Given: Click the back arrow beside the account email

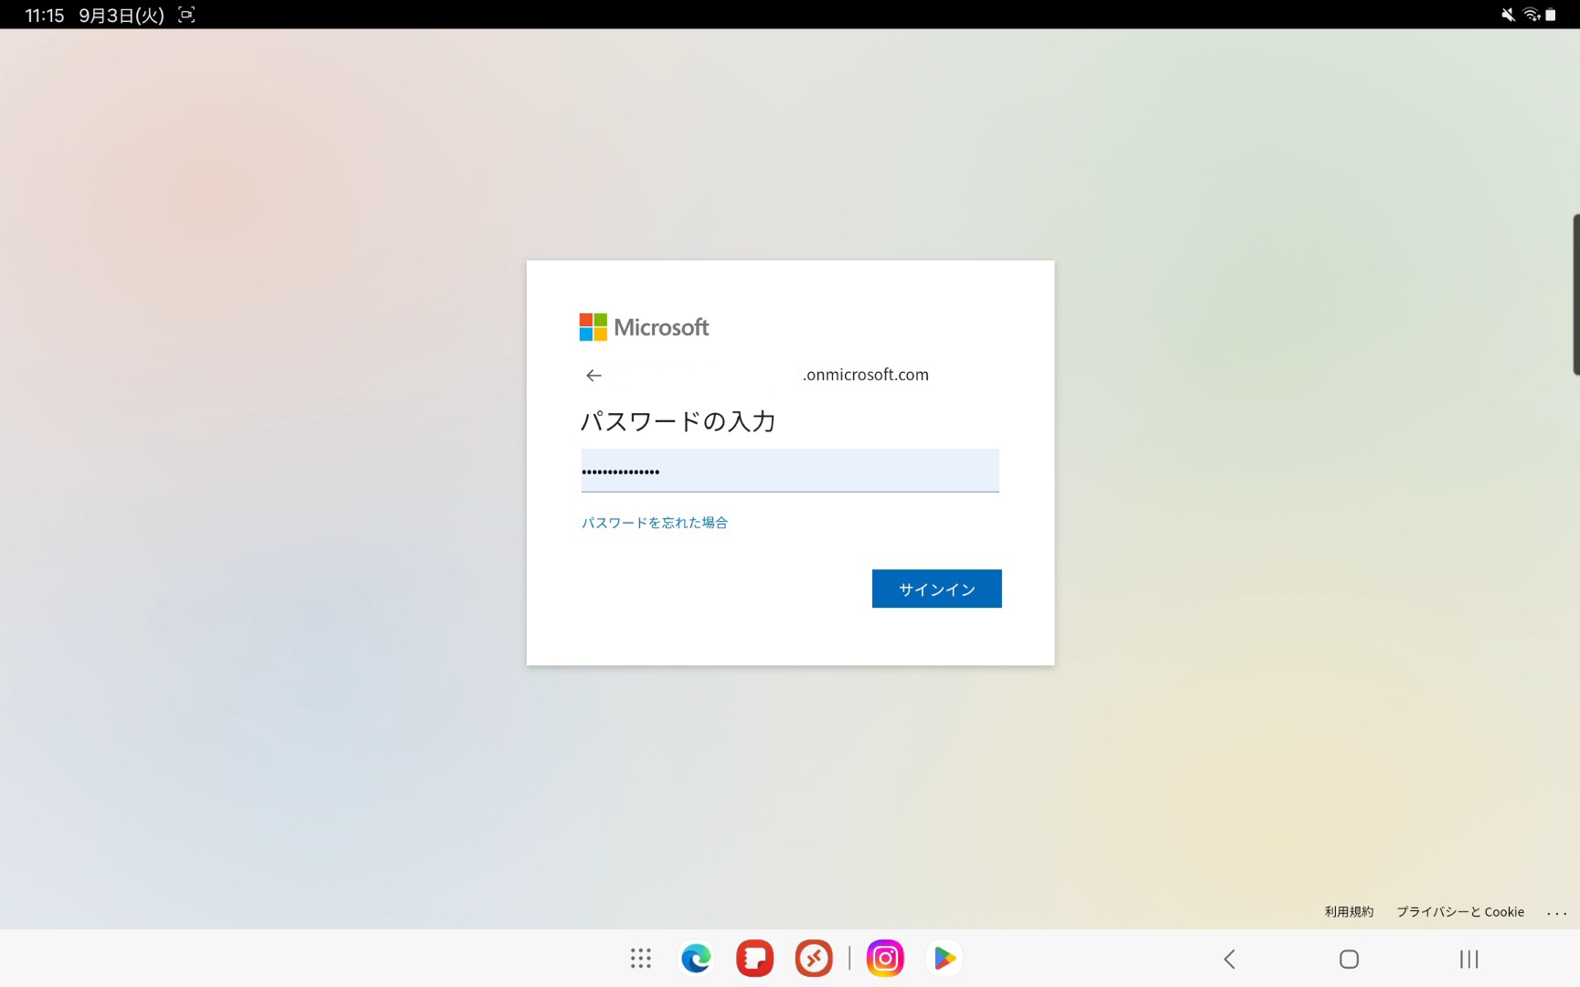Looking at the screenshot, I should (593, 376).
